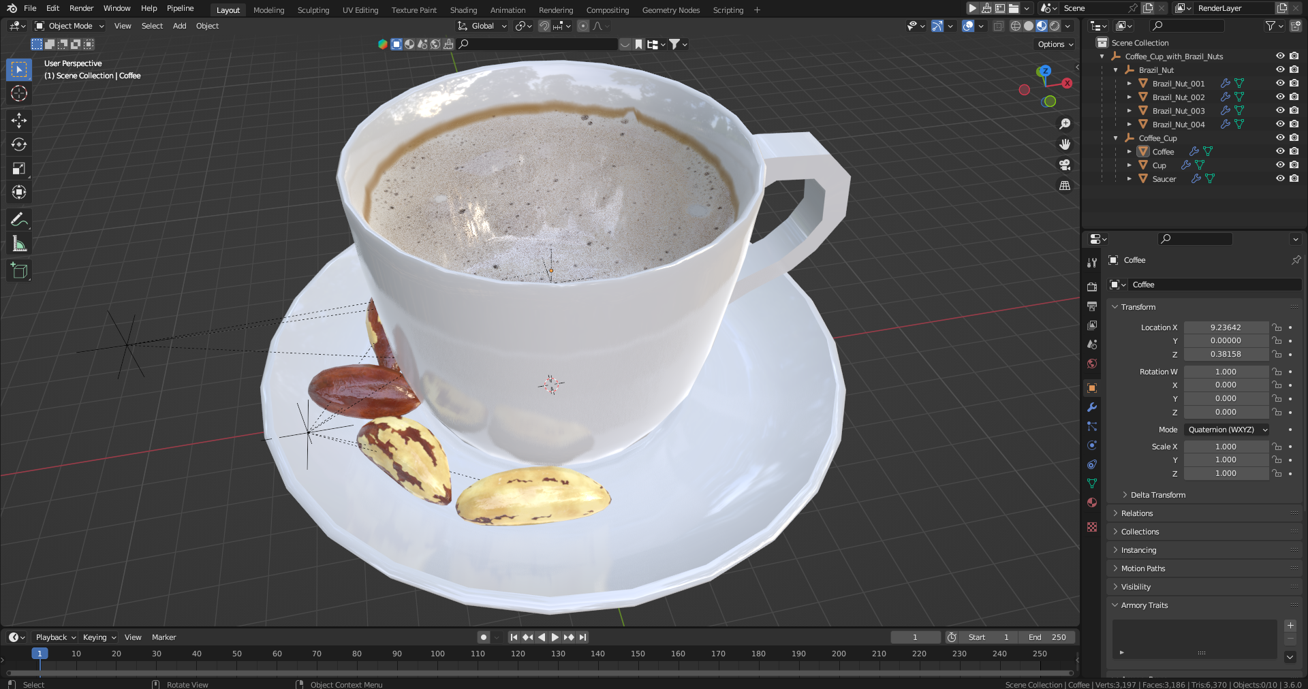The width and height of the screenshot is (1308, 689).
Task: Toggle X-ray display mode
Action: [x=998, y=26]
